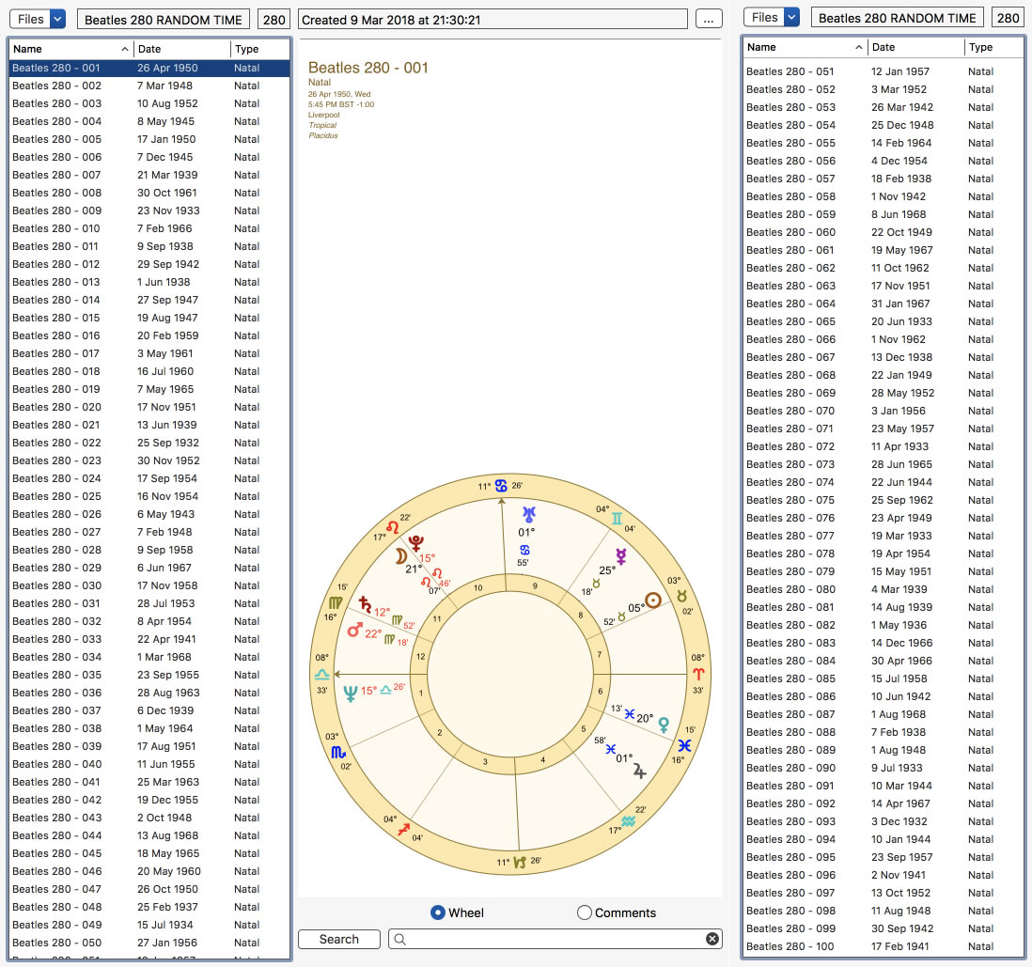Screen dimensions: 1032x967
Task: Click the Libra sign on the ascendant
Action: tap(321, 675)
